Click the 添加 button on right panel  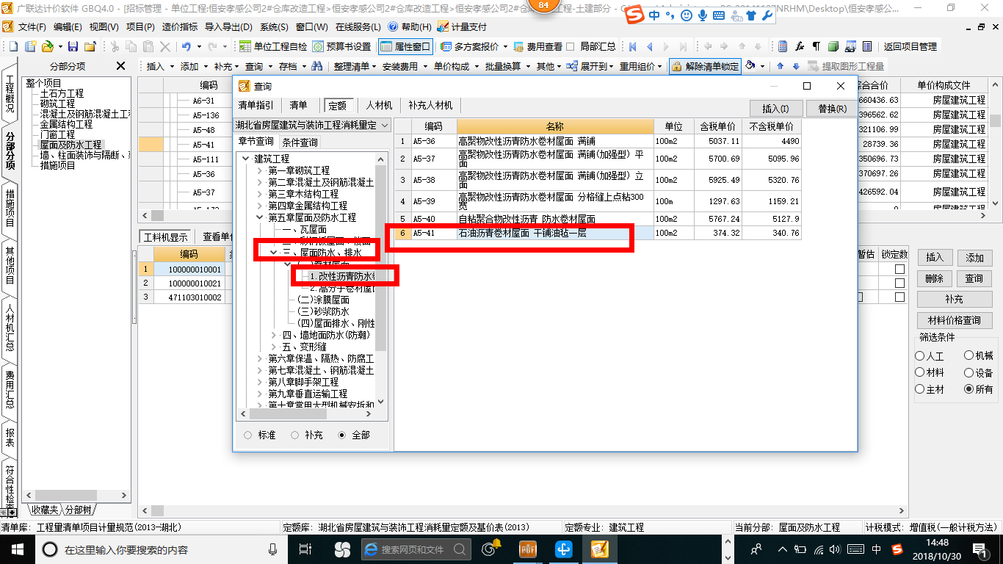coord(974,258)
